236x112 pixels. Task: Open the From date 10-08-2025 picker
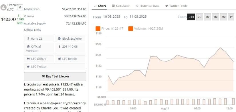112,17
